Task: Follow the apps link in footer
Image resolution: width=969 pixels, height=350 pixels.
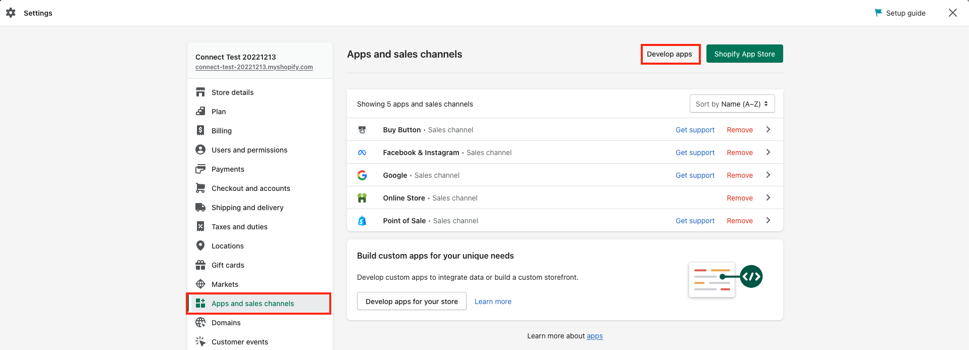Action: 595,336
